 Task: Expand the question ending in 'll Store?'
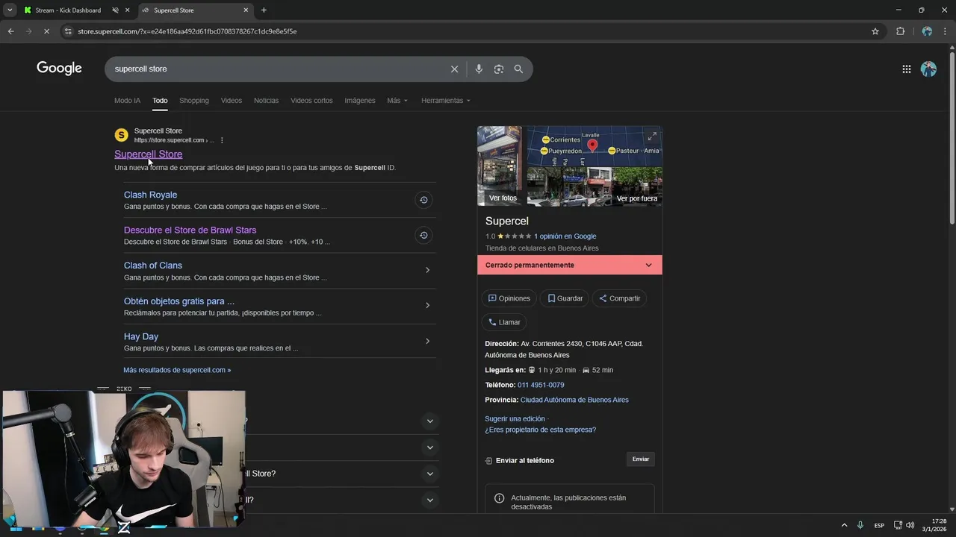(x=429, y=474)
